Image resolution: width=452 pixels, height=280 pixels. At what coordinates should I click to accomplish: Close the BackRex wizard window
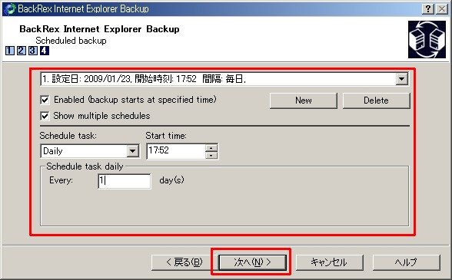coord(442,9)
